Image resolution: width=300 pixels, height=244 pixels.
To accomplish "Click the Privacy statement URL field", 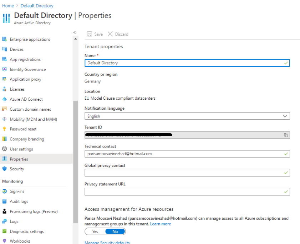I will [187, 192].
